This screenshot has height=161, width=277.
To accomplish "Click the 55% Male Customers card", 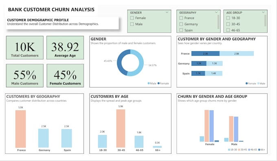I will pyautogui.click(x=25, y=76).
